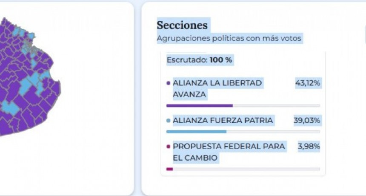366x196 pixels.
Task: Click the purple bullet beside La Libertad Avanza
Action: [x=169, y=83]
